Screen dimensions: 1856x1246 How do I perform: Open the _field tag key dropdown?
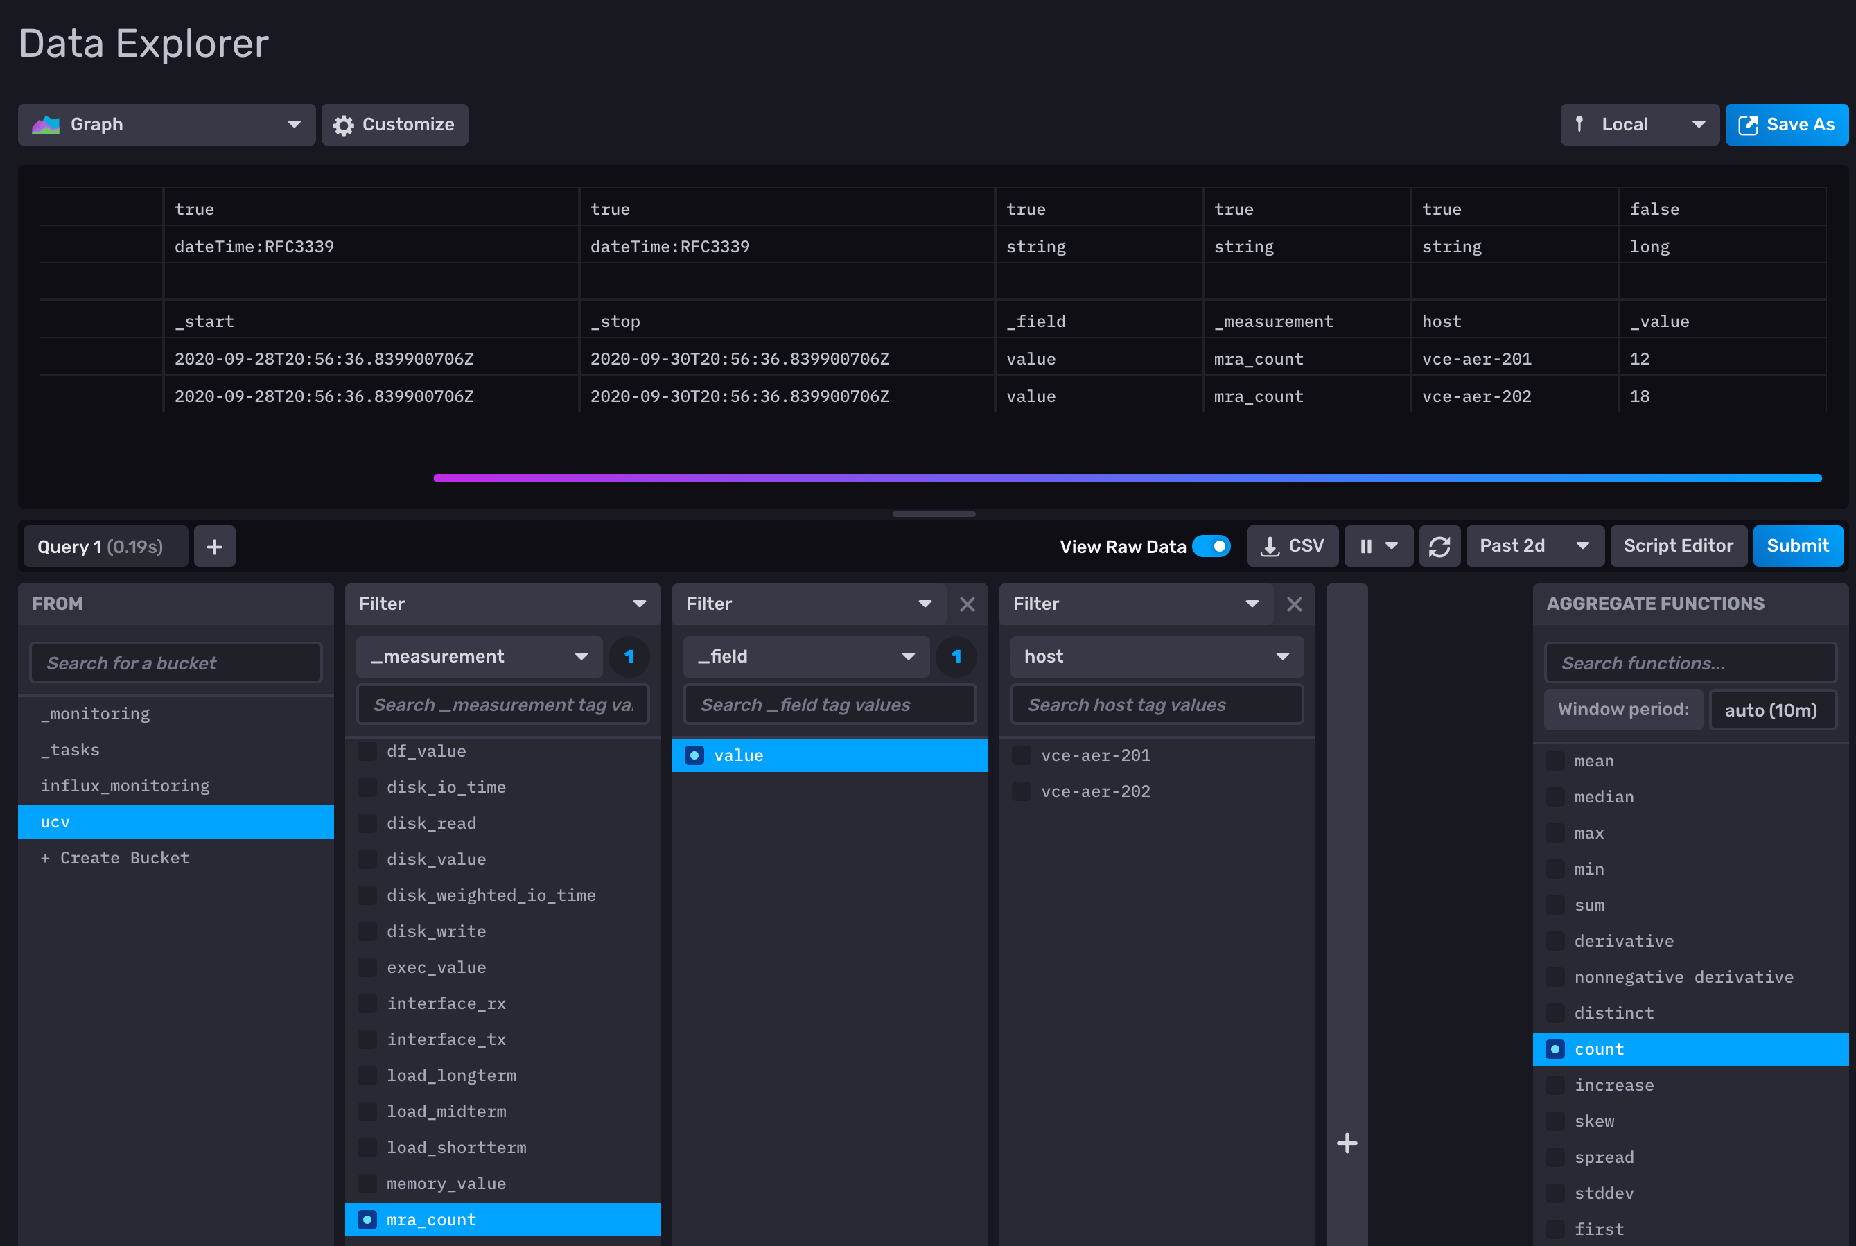[x=807, y=656]
